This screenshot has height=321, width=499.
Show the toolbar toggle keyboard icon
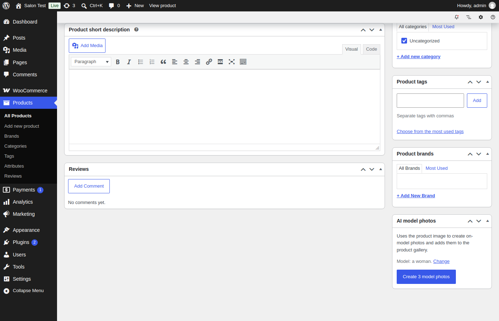243,62
